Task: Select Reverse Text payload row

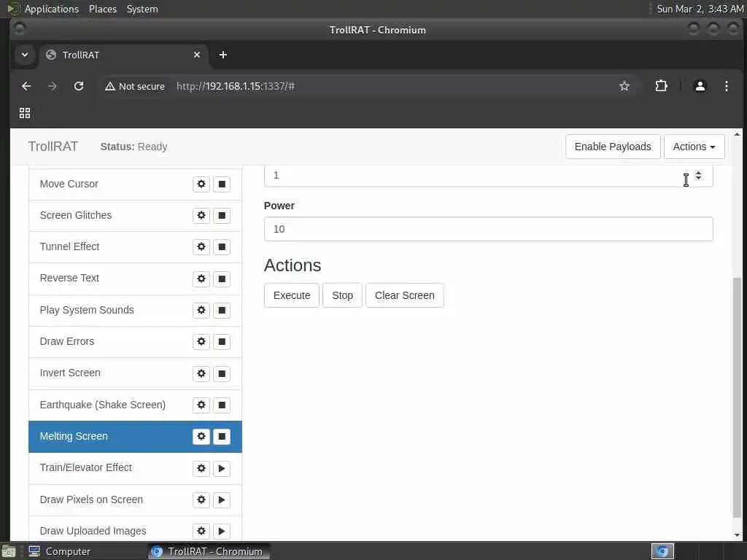Action: coord(135,279)
